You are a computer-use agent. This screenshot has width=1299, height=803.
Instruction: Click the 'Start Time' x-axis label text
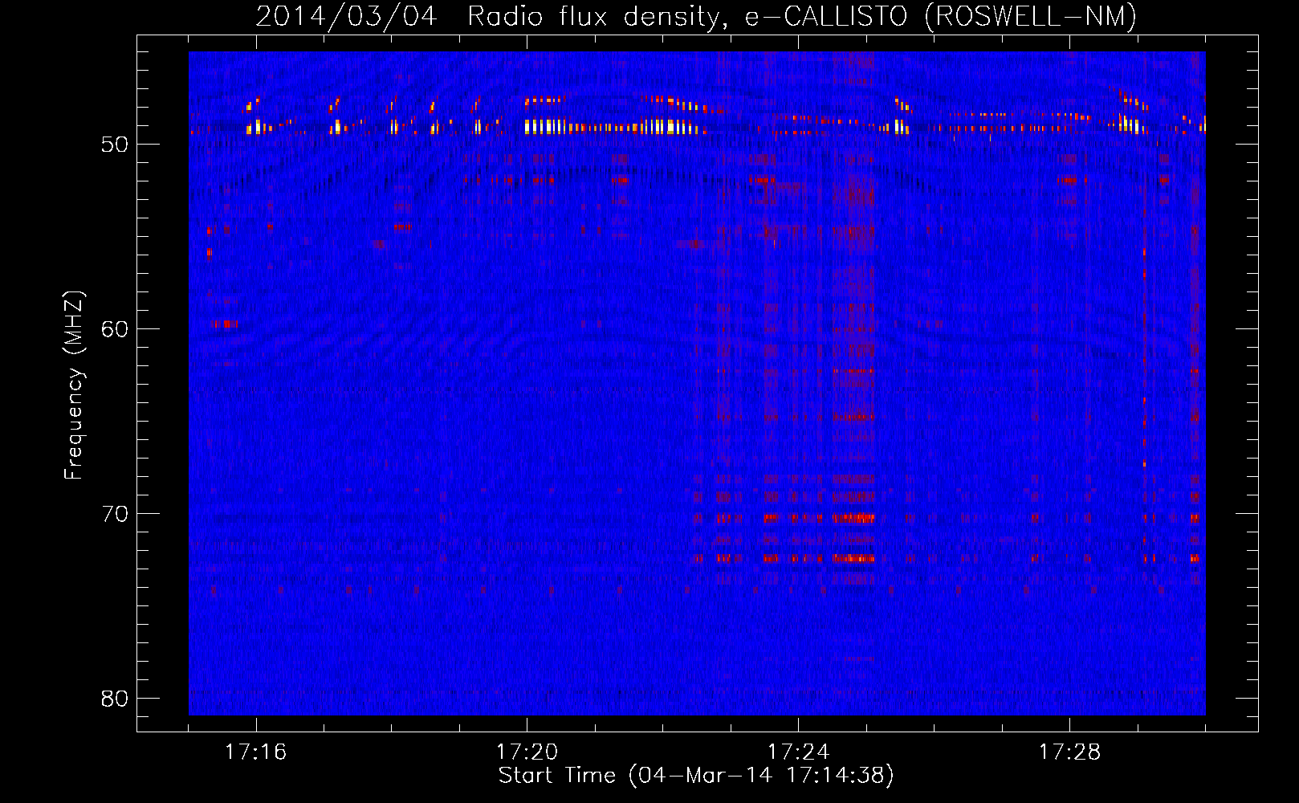[x=556, y=776]
